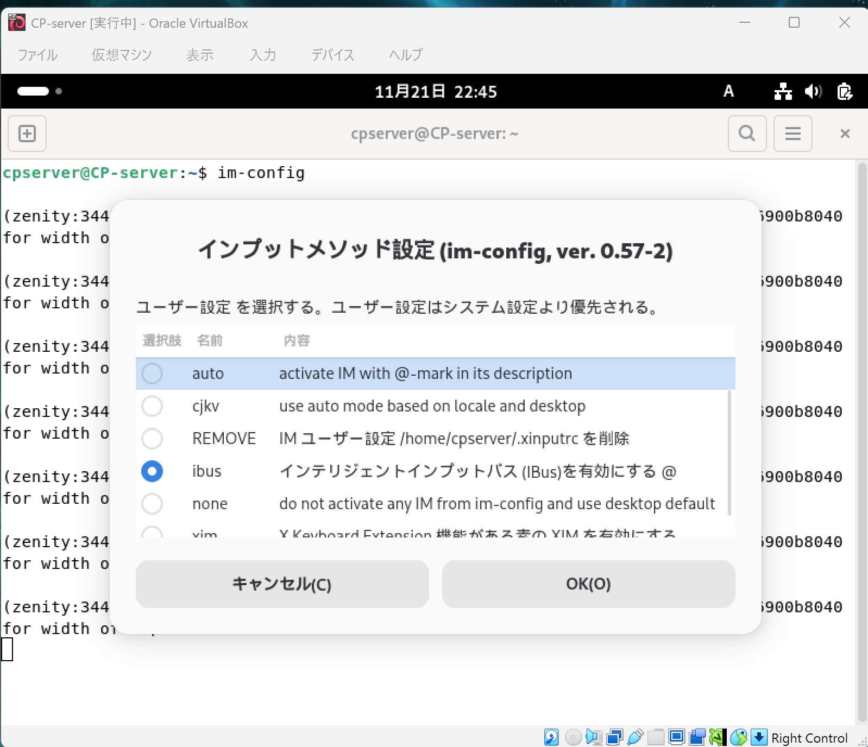Image resolution: width=868 pixels, height=747 pixels.
Task: Click the hard disk activity status icon
Action: tap(551, 737)
